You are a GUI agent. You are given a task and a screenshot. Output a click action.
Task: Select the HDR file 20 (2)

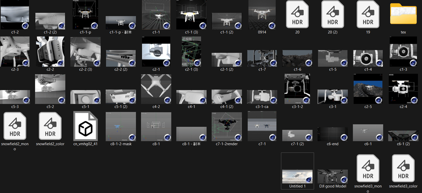333,14
